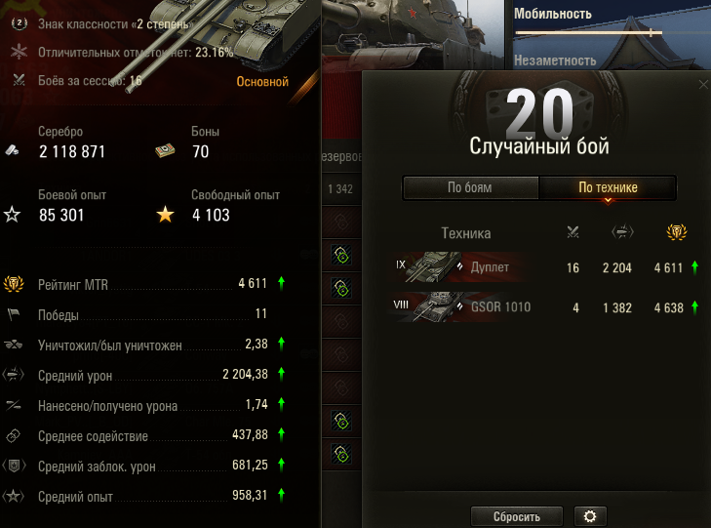Click the average blocked damage shield icon
The image size is (711, 528).
14,466
